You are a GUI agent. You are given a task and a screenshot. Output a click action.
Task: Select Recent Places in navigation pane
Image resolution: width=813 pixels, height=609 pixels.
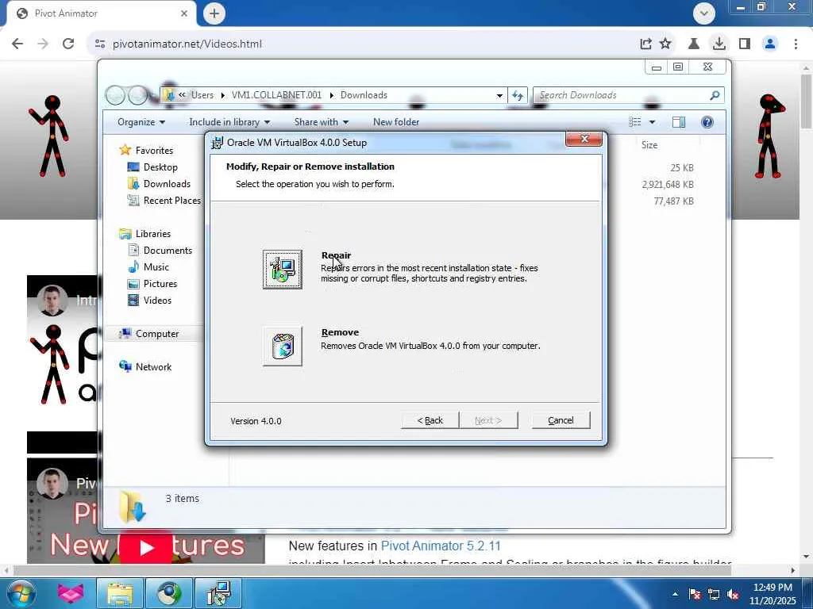pyautogui.click(x=171, y=201)
